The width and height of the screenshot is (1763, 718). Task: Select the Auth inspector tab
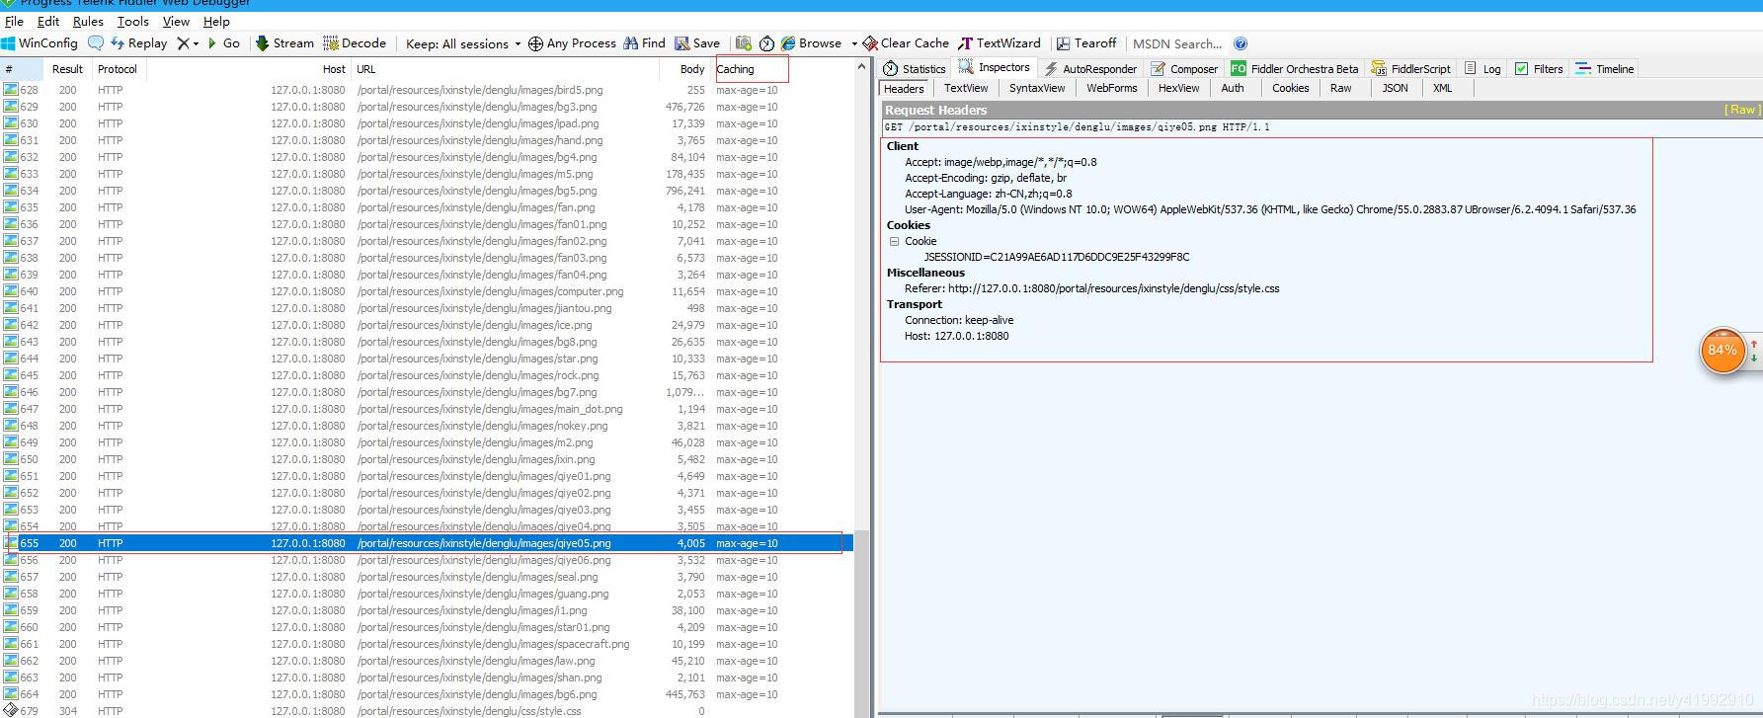pos(1233,88)
